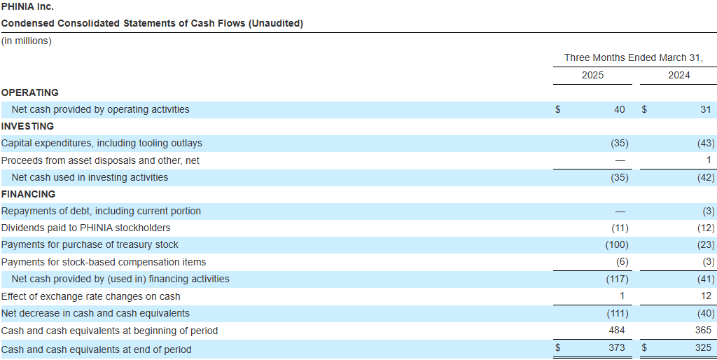Viewport: 717px width, 360px height.
Task: Click 'Condensed Consolidated Statements of Cash Flows (Unaudited)' title
Action: click(x=152, y=23)
